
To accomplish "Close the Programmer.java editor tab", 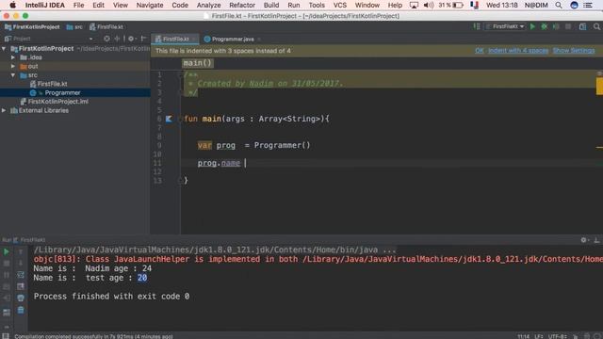I will click(259, 39).
